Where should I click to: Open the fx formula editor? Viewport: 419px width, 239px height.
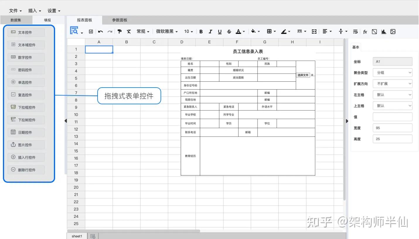365,31
